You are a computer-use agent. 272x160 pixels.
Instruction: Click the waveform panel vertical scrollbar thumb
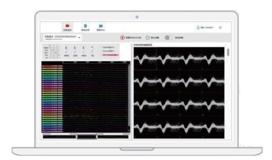pyautogui.click(x=228, y=52)
